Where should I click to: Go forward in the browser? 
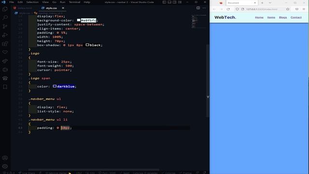[221, 9]
